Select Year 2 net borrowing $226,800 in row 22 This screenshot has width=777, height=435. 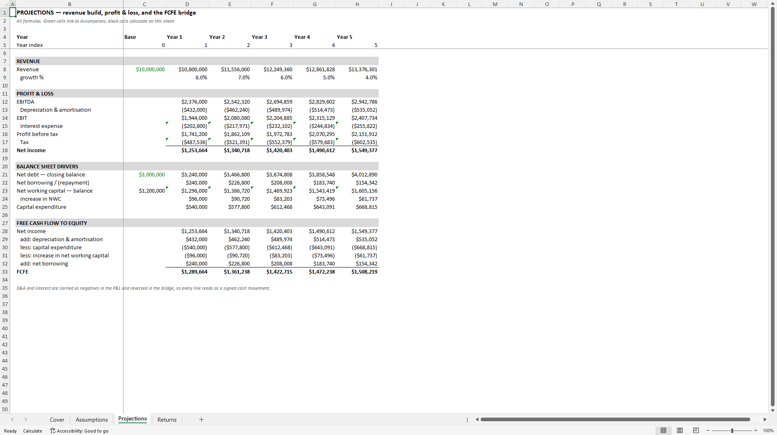click(230, 182)
